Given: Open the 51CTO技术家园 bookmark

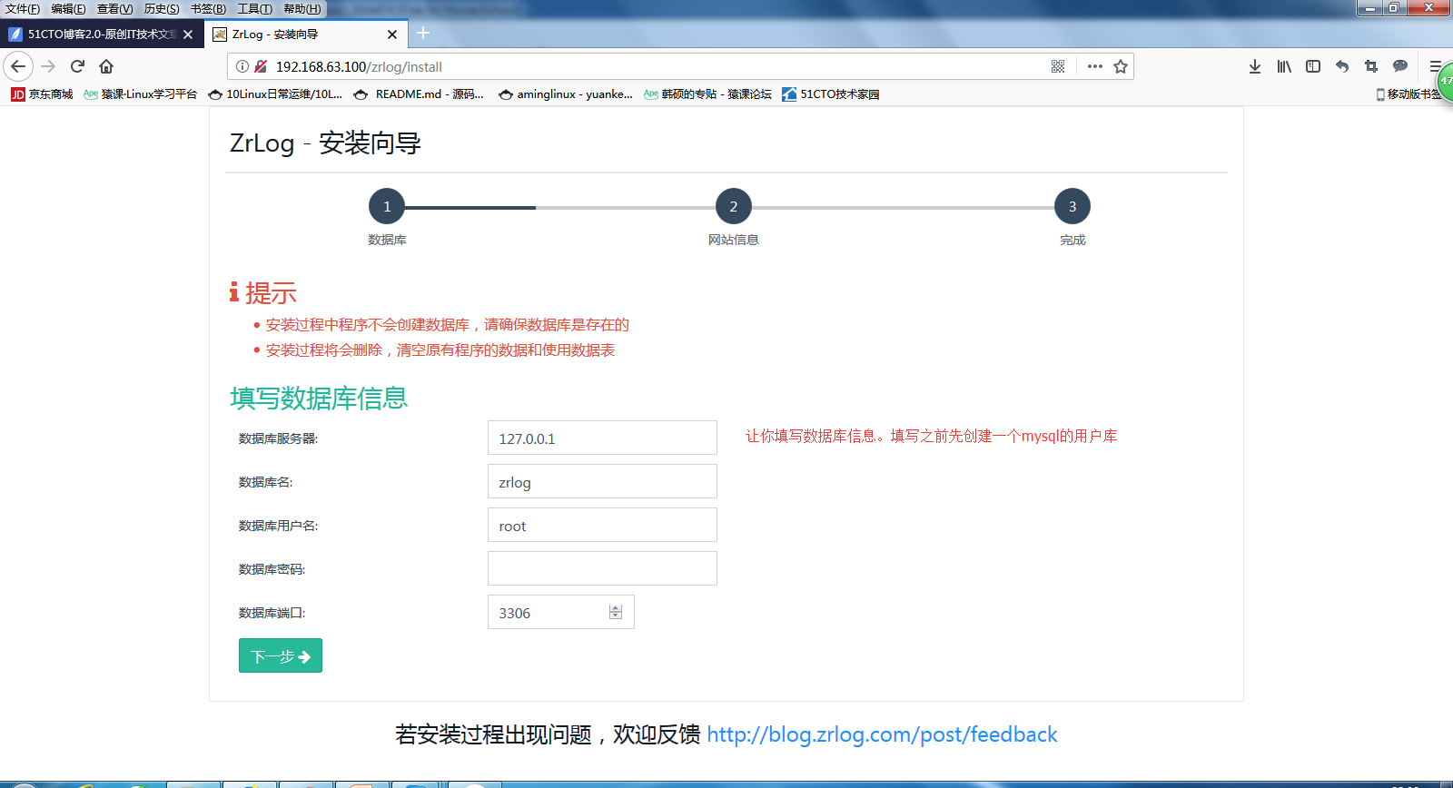Looking at the screenshot, I should point(831,94).
